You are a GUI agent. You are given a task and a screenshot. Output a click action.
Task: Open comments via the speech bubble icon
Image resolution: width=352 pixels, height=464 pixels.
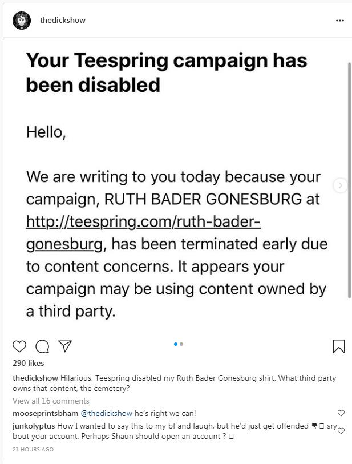(x=42, y=346)
